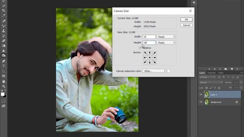Select the Sponge tool in toolbar
This screenshot has width=244, height=137.
click(x=3, y=56)
